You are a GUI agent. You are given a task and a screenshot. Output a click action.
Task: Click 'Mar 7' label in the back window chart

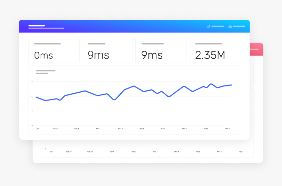pyautogui.click(x=241, y=152)
